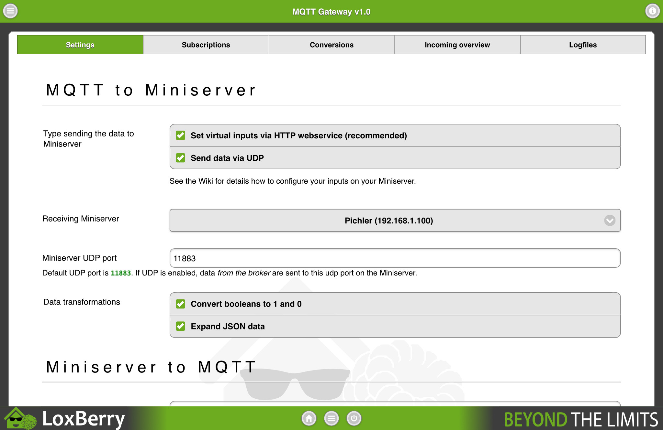Open the Receiving Miniserver Pichler dropdown

(x=388, y=220)
